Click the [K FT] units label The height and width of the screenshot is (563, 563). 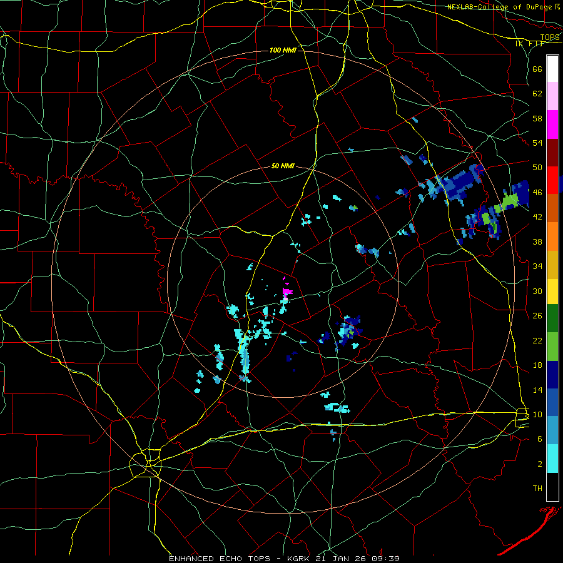pyautogui.click(x=529, y=43)
